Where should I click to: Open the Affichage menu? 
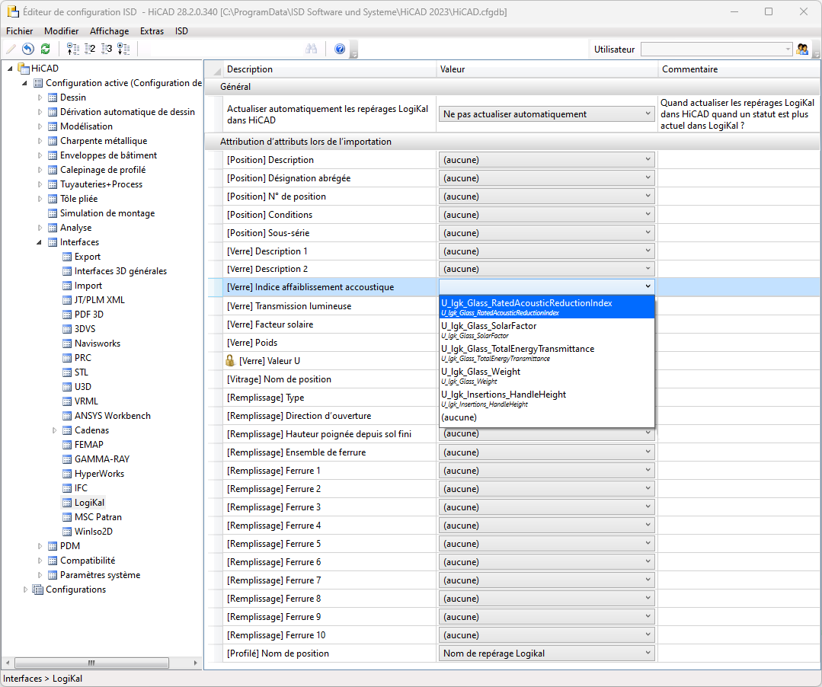[109, 31]
